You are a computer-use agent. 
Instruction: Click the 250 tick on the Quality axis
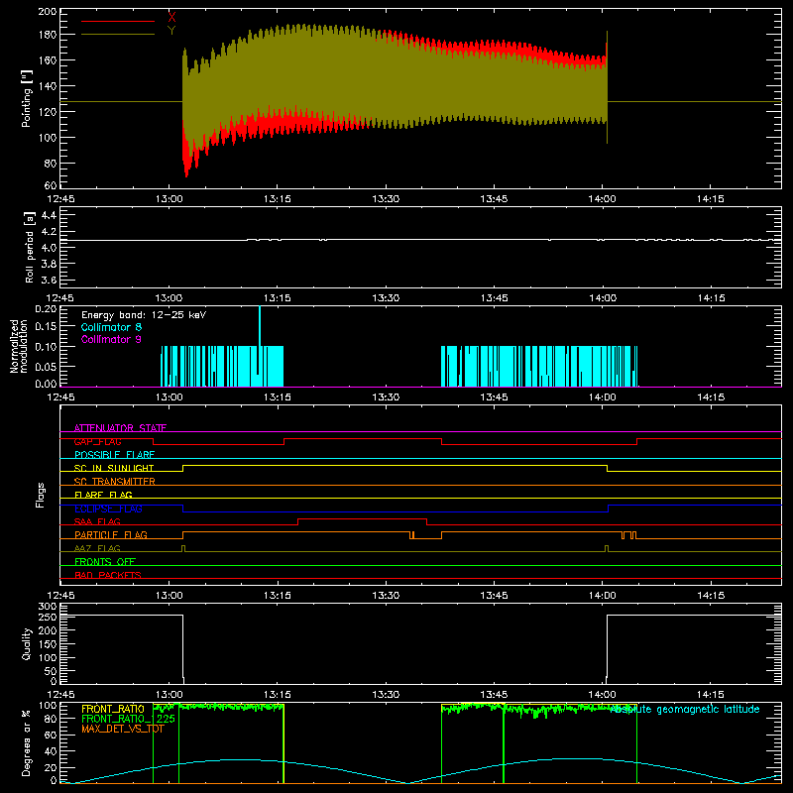pyautogui.click(x=48, y=618)
